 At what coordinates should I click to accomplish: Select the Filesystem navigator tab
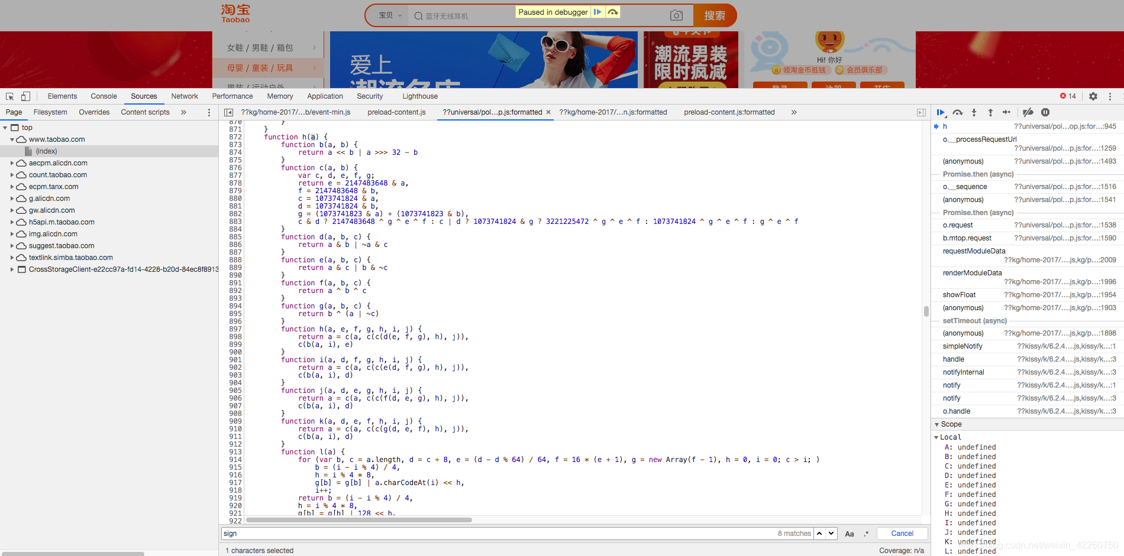coord(50,112)
